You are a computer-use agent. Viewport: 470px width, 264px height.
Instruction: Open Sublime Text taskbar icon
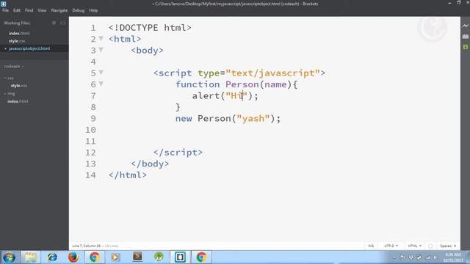[137, 257]
